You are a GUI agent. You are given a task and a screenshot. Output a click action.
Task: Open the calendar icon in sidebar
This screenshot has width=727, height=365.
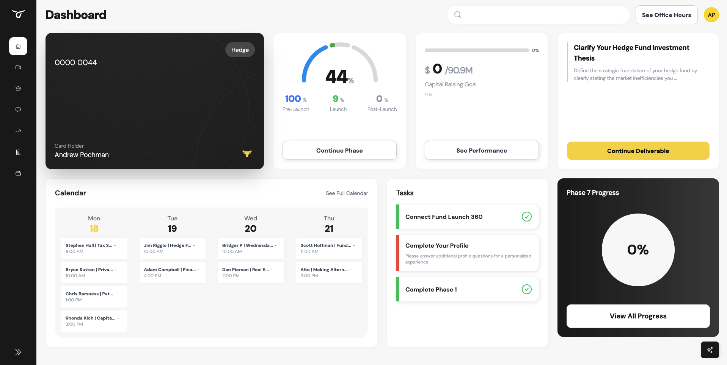(18, 173)
